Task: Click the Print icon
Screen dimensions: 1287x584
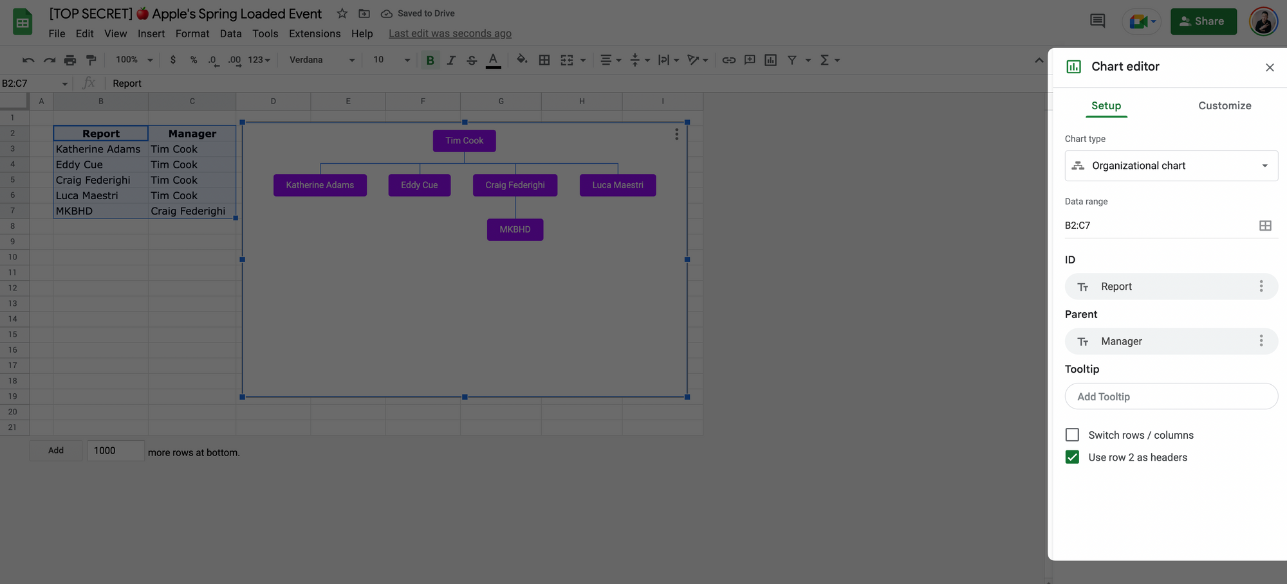Action: pos(70,60)
